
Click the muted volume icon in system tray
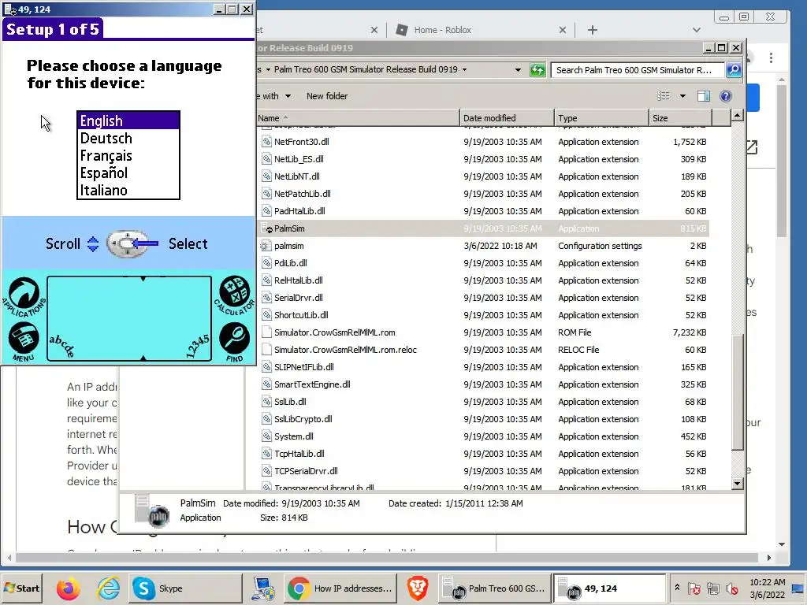(x=732, y=588)
